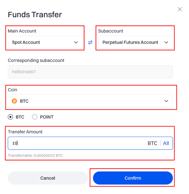Click the Main Account label
Screen dimensions: 189x194
point(22,31)
